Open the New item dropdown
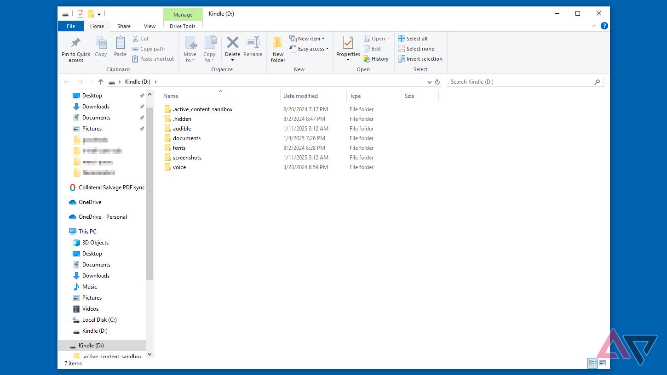This screenshot has height=375, width=667. [307, 39]
